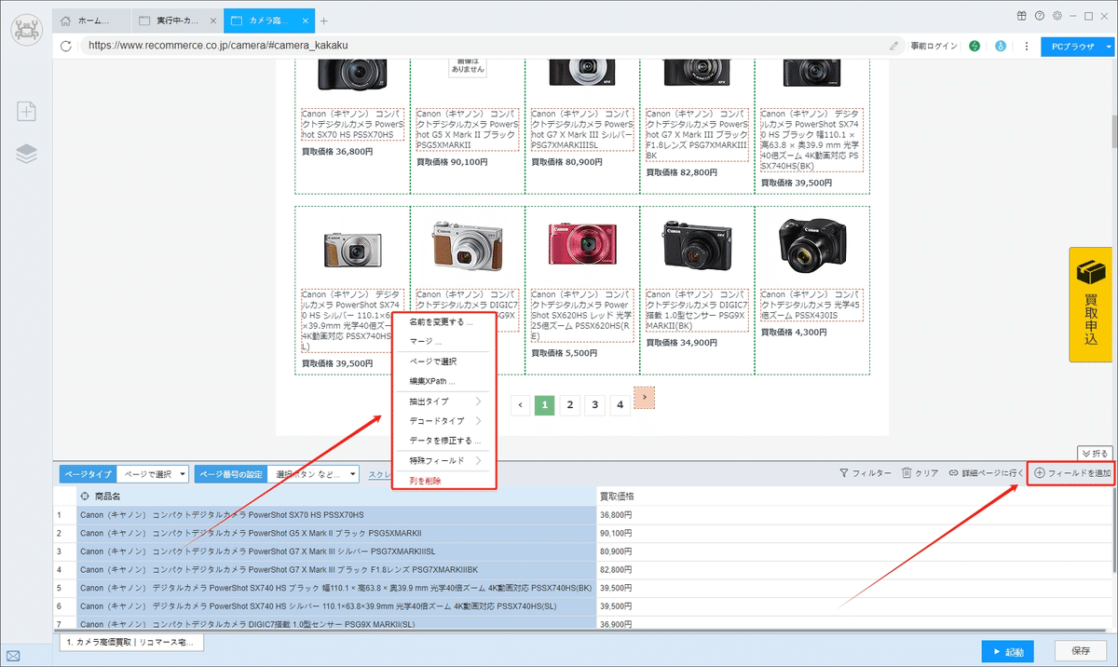Go to pagination page 1

[545, 405]
